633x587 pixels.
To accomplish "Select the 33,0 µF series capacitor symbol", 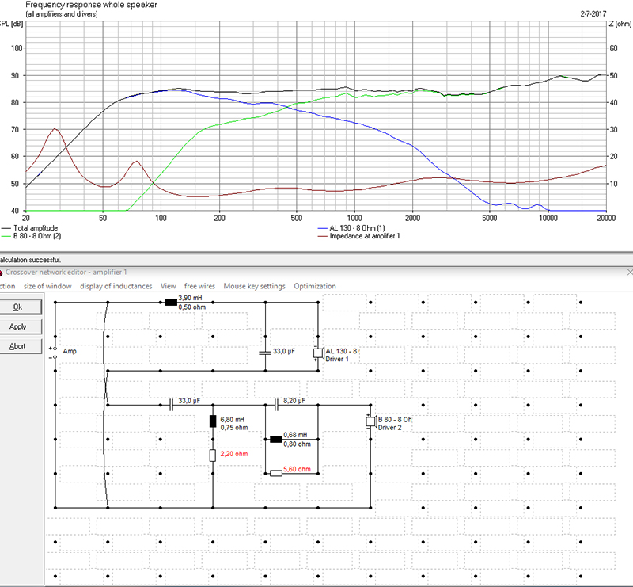I will coord(171,405).
